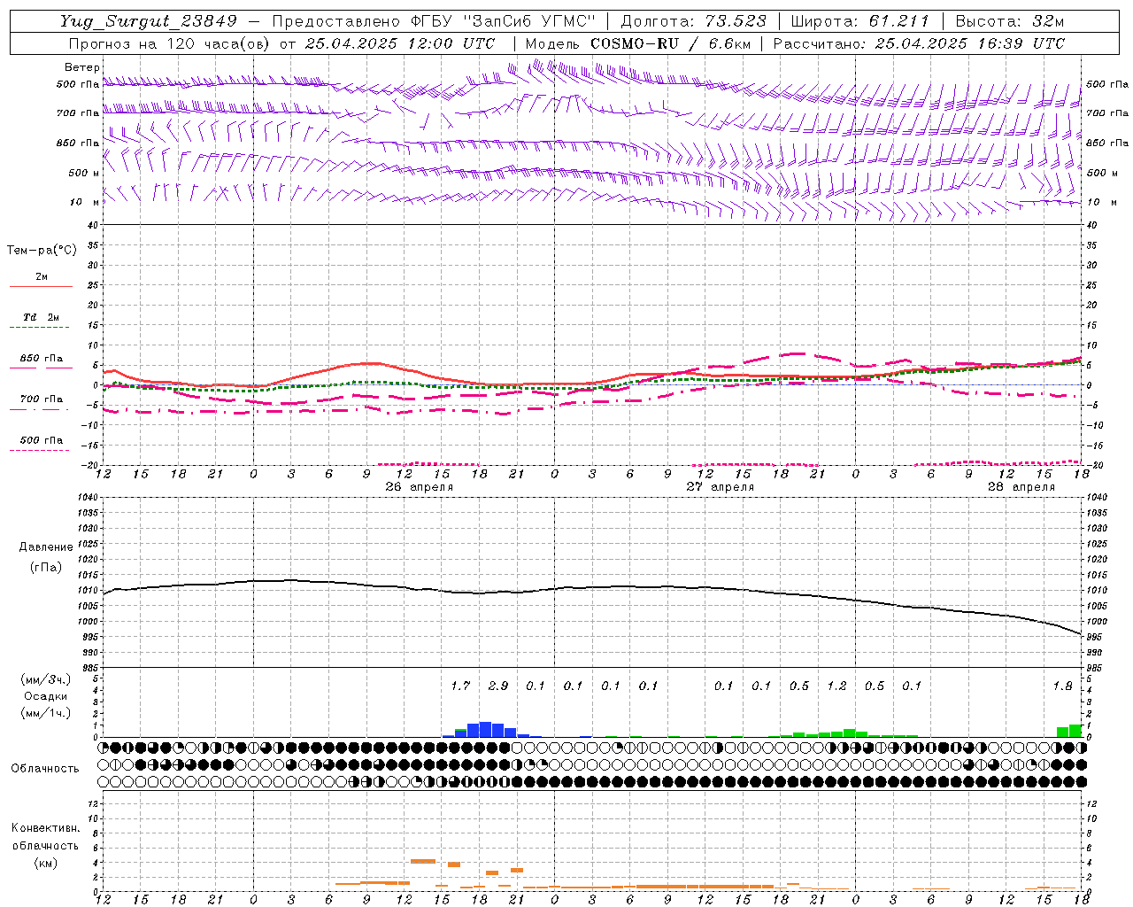Click forecast start time 25.04.2025 12:00 UTC

400,43
